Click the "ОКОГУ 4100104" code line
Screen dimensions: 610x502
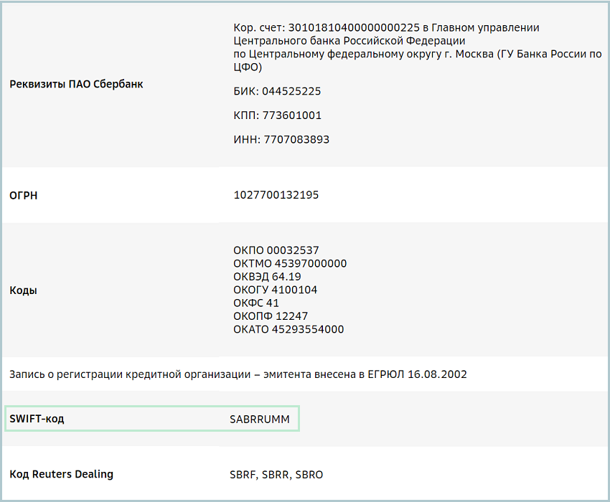(275, 290)
